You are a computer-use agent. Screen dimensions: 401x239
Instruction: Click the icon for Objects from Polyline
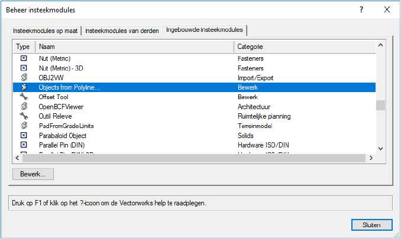point(24,87)
